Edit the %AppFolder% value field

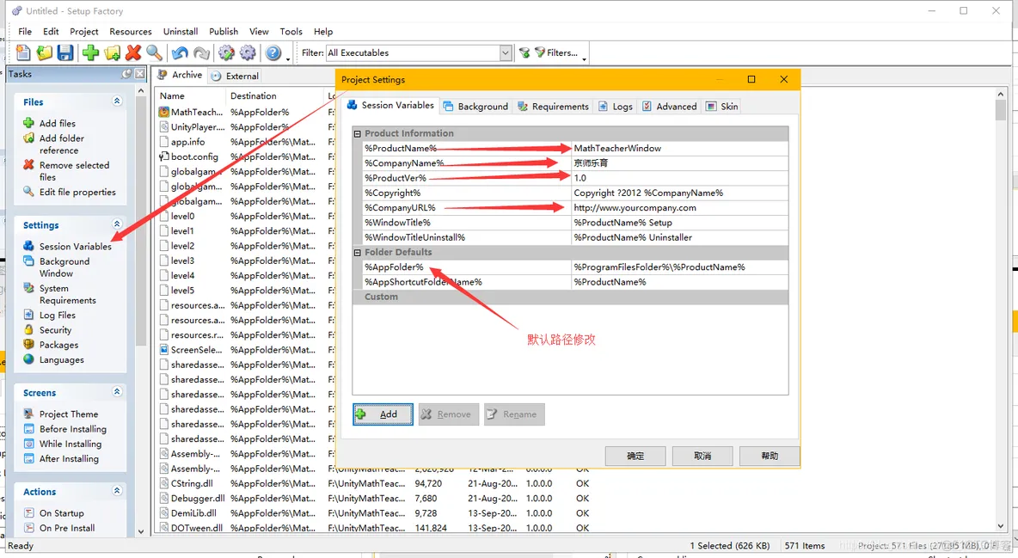tap(680, 267)
